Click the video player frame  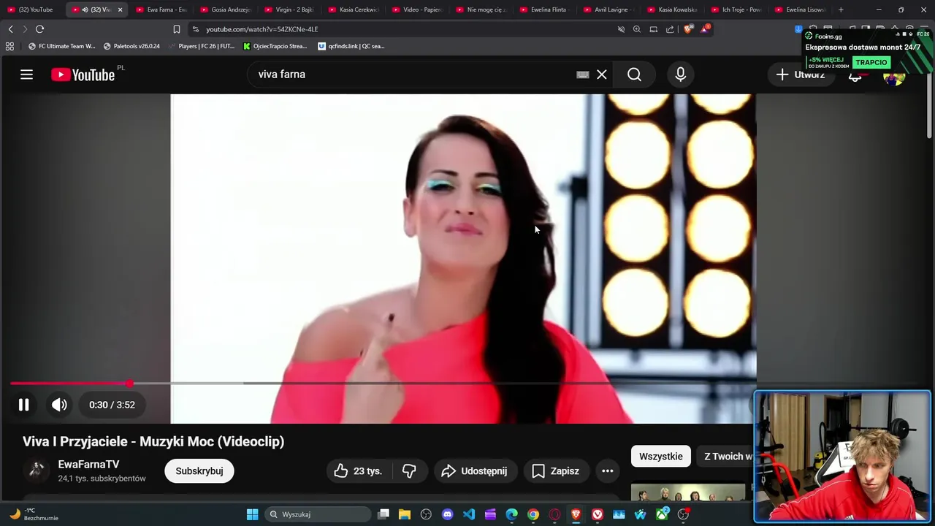point(463,259)
